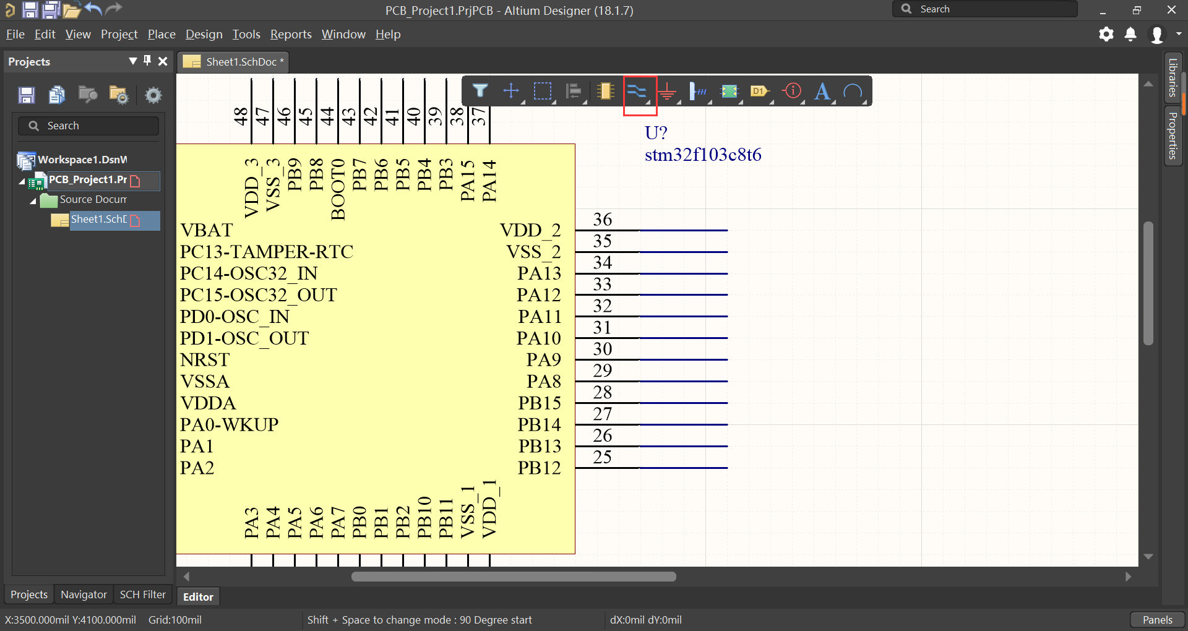Open the notifications bell
The image size is (1188, 631).
[1130, 34]
